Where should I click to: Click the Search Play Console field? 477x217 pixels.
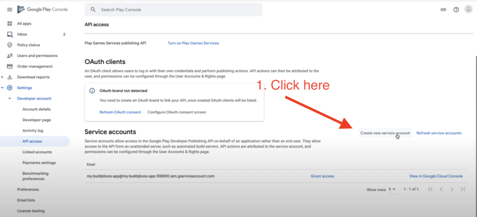[x=173, y=9]
